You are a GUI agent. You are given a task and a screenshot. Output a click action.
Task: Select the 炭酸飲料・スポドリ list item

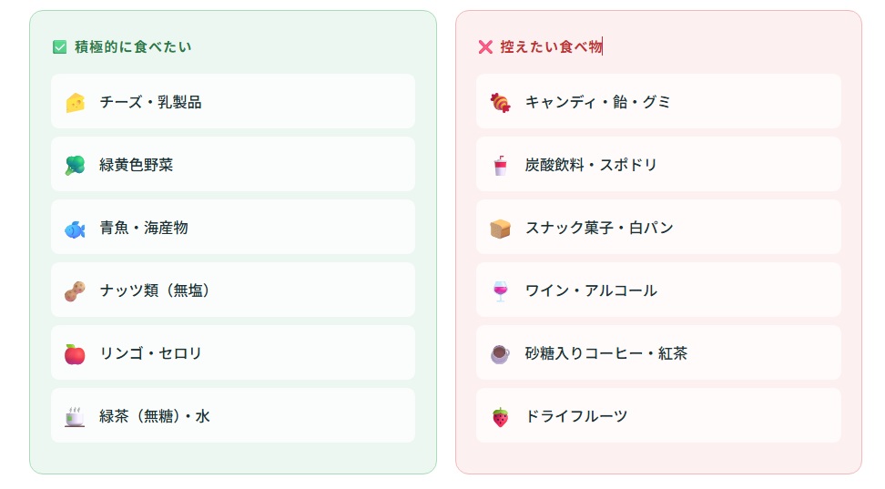(658, 164)
